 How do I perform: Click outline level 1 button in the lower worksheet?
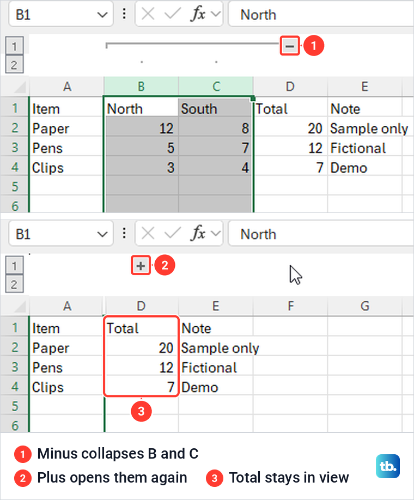coord(14,266)
